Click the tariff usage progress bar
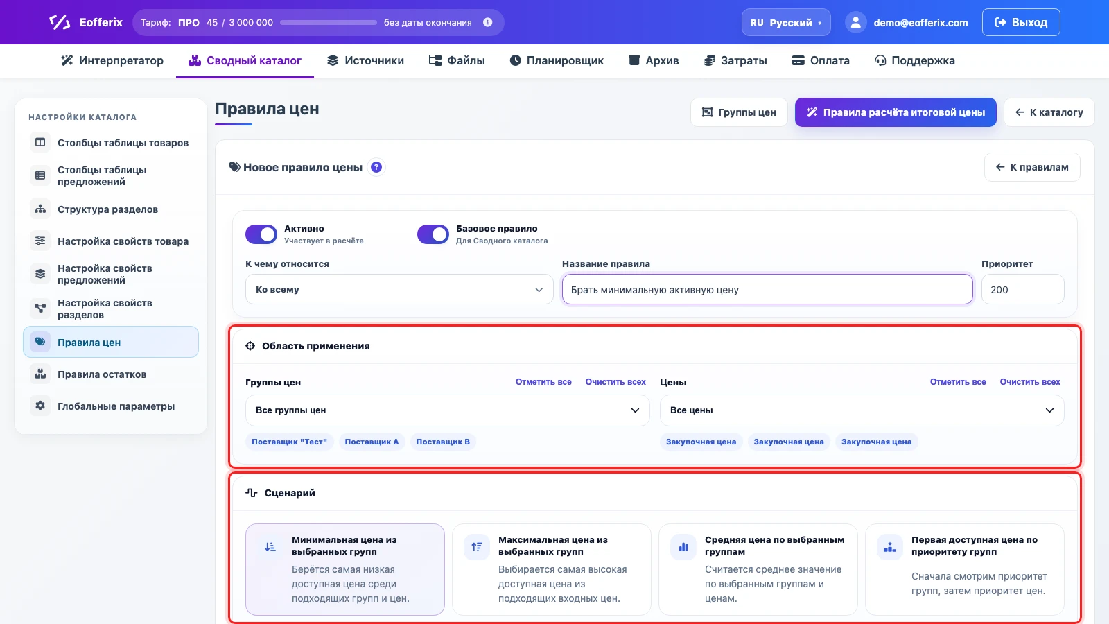This screenshot has width=1109, height=624. tap(329, 22)
